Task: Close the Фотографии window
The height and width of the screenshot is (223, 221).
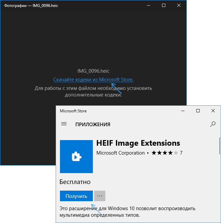Action: pos(179,5)
